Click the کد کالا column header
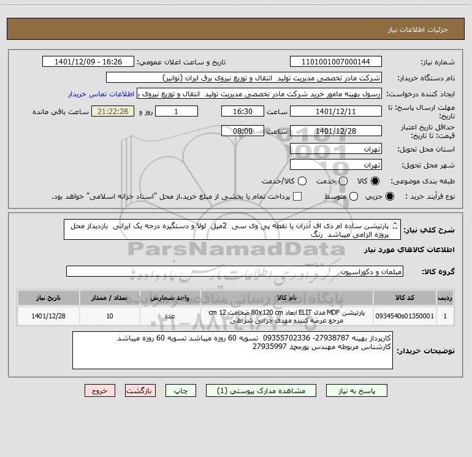Screen dimensions: 472x457 tap(405, 298)
